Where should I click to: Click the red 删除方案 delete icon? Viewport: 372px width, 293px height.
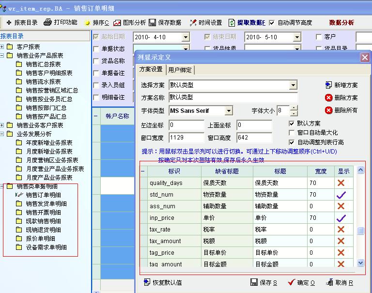tap(329, 97)
